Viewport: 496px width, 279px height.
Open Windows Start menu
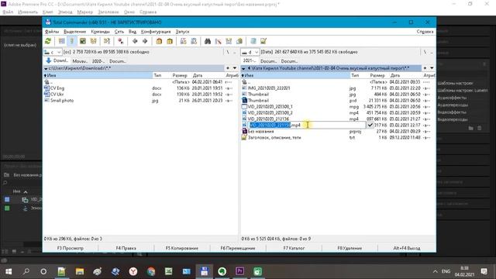click(9, 271)
